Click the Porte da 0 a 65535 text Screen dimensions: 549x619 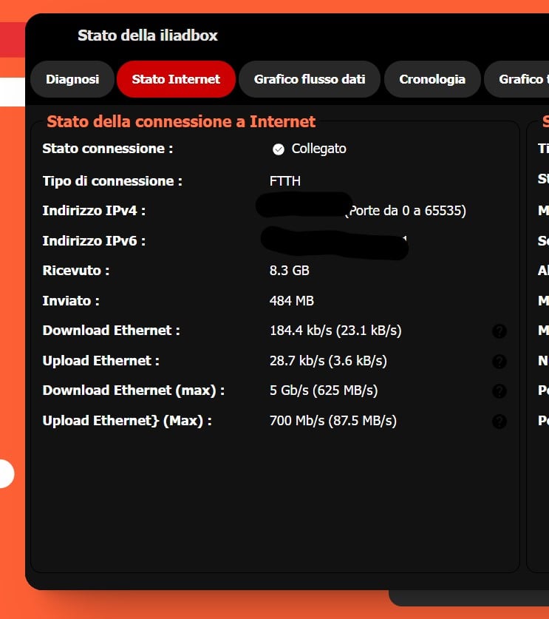[x=406, y=211]
